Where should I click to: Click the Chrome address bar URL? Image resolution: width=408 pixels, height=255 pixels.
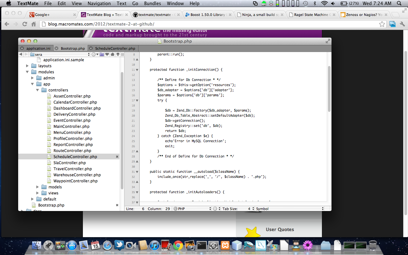tap(101, 24)
